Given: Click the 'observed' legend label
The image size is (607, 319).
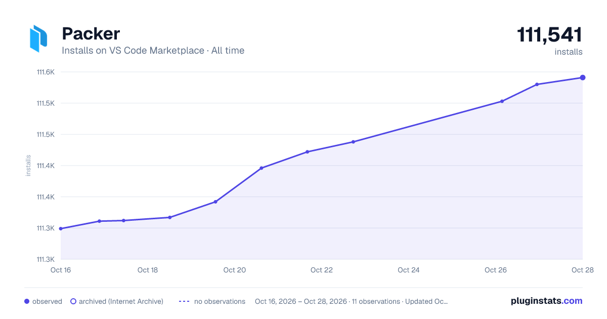Looking at the screenshot, I should 47,301.
